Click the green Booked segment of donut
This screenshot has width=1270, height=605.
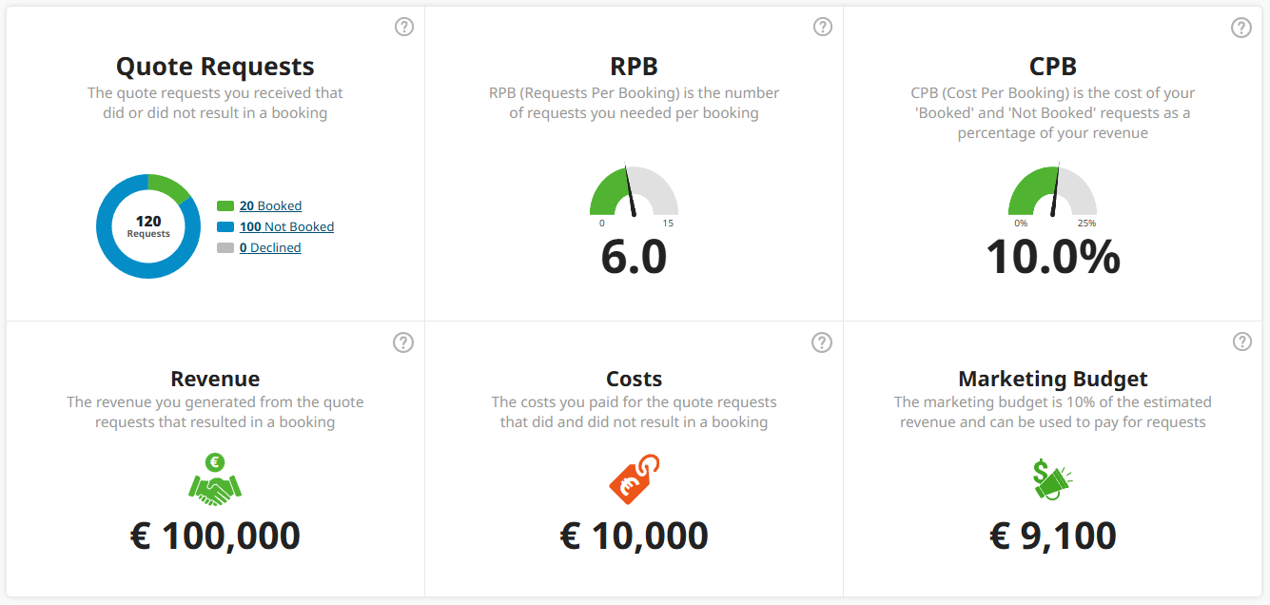[169, 184]
